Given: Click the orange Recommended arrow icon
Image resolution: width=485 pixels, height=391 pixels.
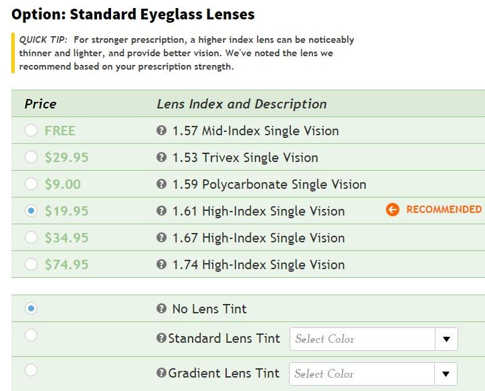Looking at the screenshot, I should [x=393, y=210].
